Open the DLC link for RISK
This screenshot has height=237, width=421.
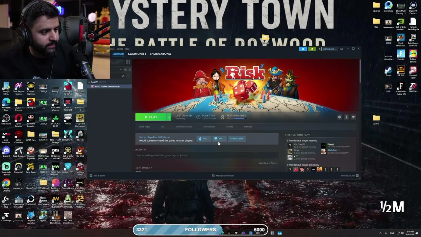(x=163, y=127)
